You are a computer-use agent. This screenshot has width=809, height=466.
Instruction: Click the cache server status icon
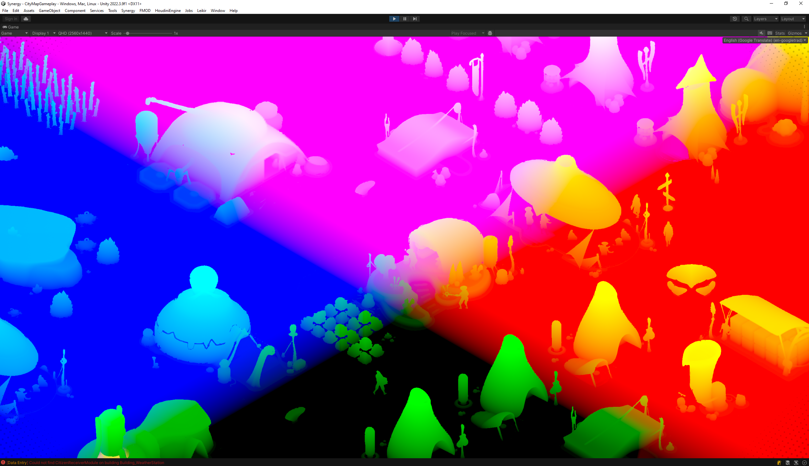click(x=788, y=463)
